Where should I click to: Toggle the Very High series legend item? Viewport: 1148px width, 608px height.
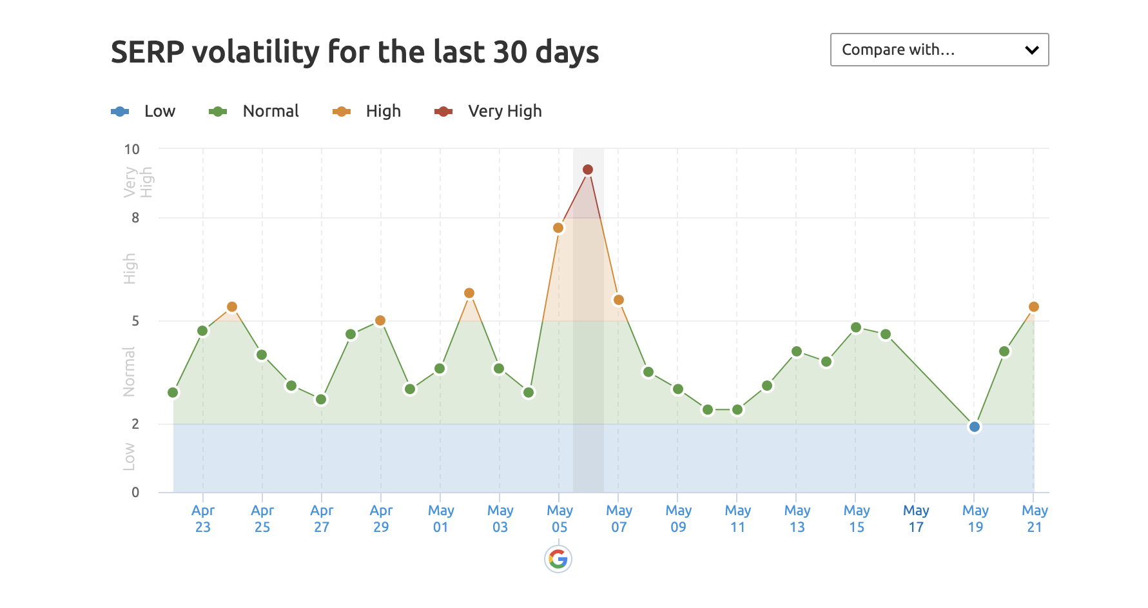click(489, 112)
